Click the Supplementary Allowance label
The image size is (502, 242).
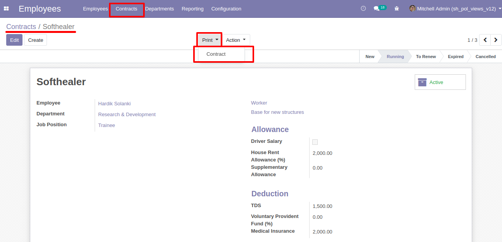click(269, 171)
